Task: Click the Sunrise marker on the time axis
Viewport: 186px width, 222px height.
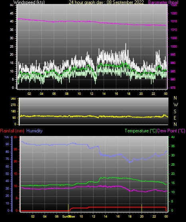Action: coord(69,216)
